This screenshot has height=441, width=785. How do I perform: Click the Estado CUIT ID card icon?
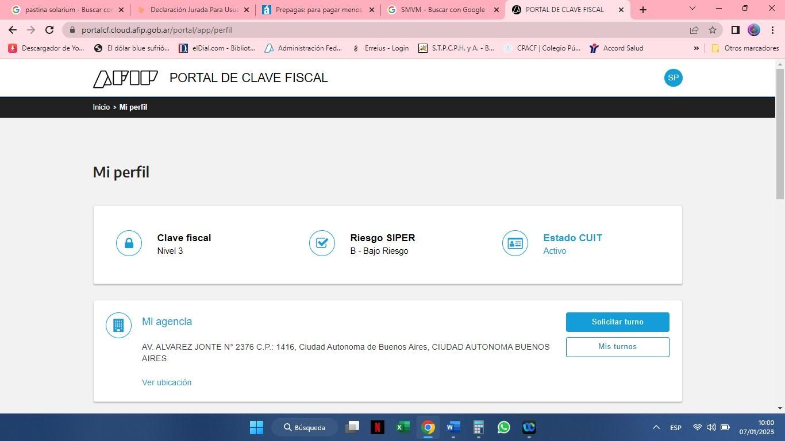pyautogui.click(x=515, y=243)
